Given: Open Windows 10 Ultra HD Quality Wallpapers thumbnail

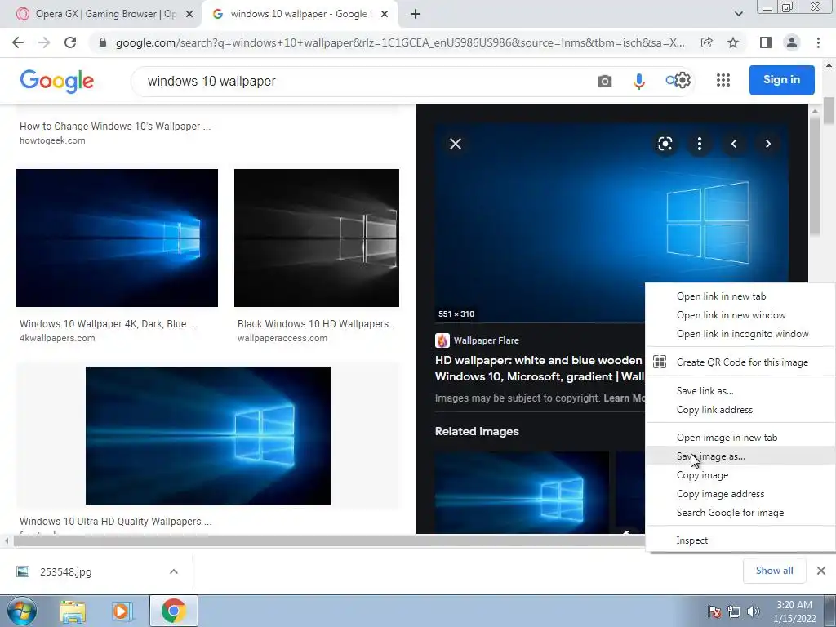Looking at the screenshot, I should pos(208,435).
